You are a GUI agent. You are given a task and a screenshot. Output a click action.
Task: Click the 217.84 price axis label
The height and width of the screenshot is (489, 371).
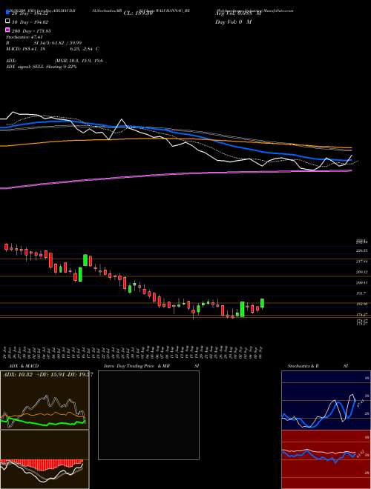pos(361,262)
